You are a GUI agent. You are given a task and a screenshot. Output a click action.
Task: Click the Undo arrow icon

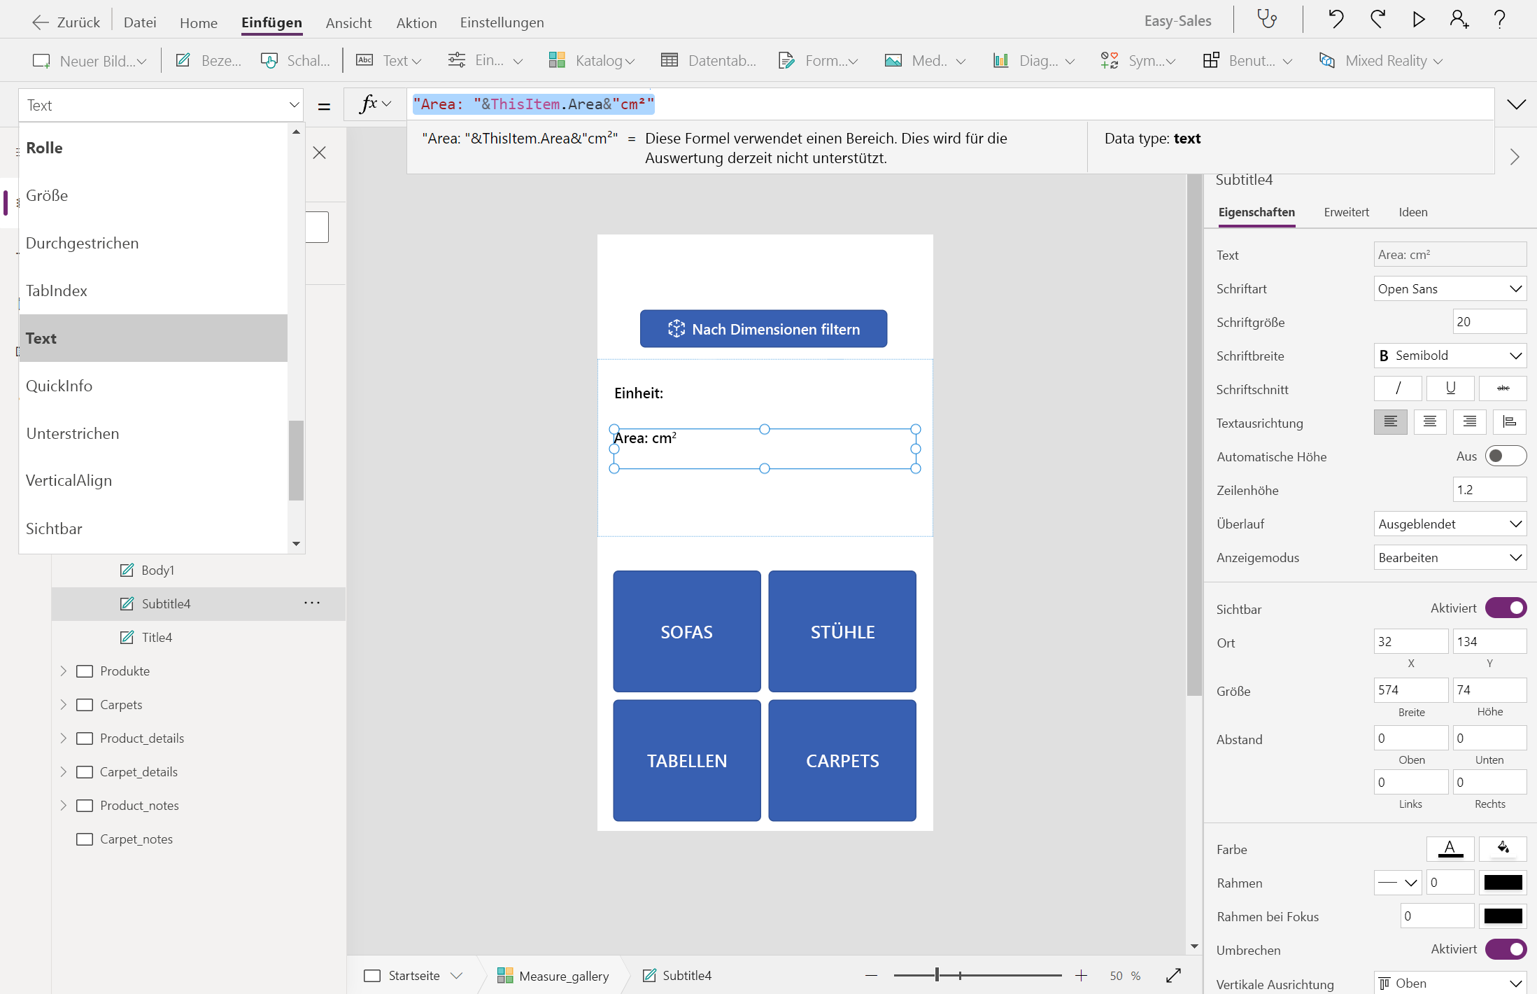tap(1336, 20)
